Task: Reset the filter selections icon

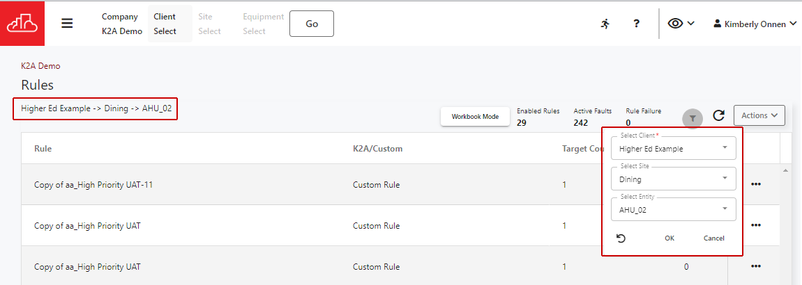Action: pyautogui.click(x=621, y=238)
